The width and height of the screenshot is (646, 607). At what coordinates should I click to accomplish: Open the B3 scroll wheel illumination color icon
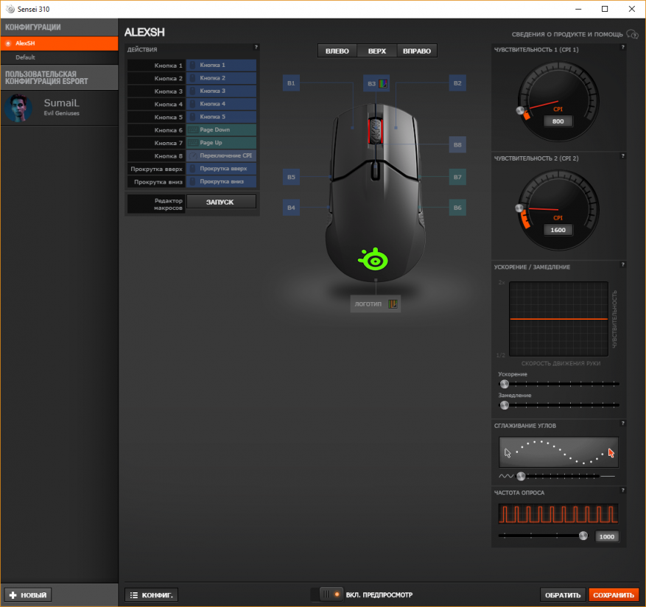(383, 83)
